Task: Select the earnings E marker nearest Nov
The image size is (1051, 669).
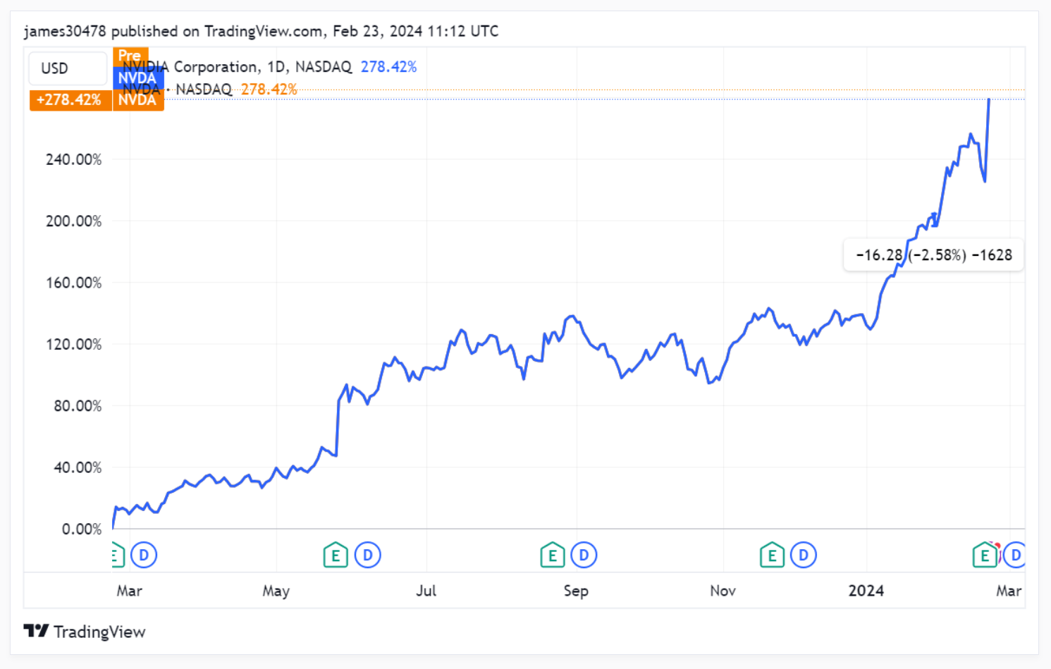Action: point(772,556)
